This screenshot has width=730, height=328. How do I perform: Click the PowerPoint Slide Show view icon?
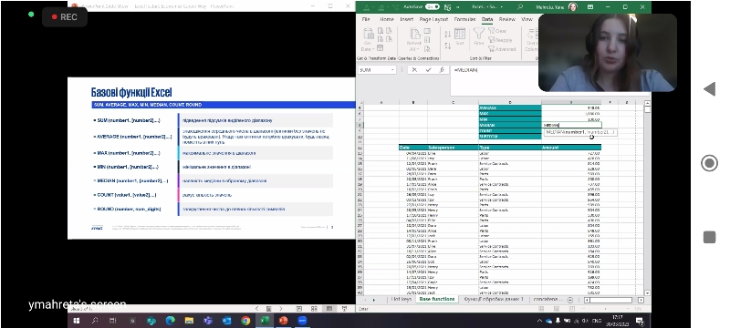(344, 309)
